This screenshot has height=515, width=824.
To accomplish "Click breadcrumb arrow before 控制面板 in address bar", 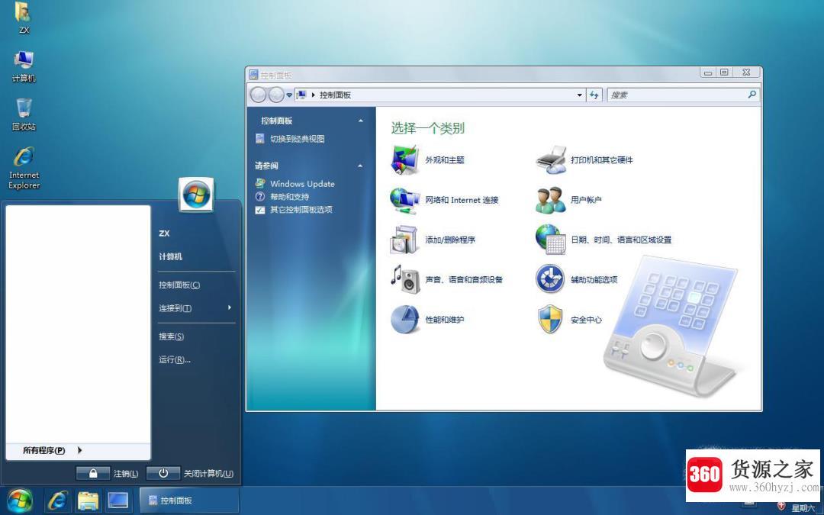I will (314, 95).
